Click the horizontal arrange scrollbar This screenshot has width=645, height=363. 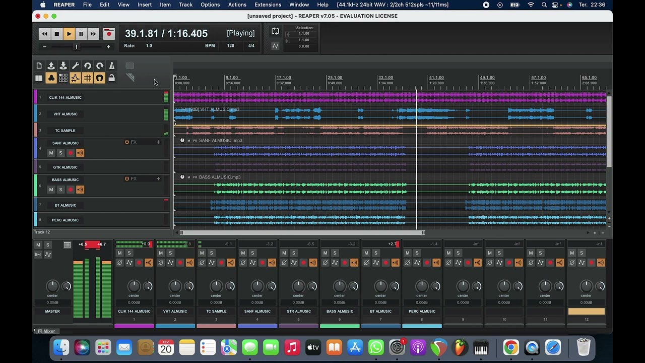(302, 233)
